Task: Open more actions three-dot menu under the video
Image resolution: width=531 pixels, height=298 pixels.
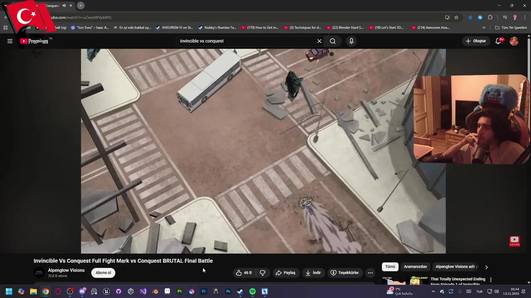Action: (x=370, y=273)
